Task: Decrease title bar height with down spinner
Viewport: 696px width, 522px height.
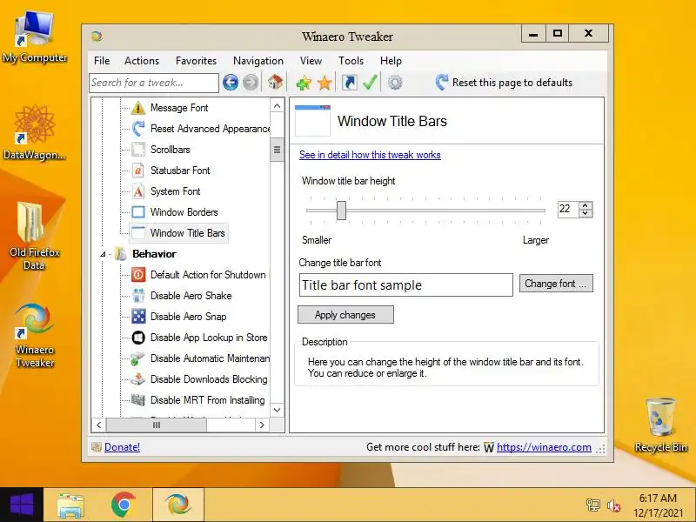Action: (586, 213)
